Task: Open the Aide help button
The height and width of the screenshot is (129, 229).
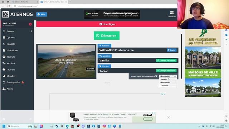Action: 42,14
